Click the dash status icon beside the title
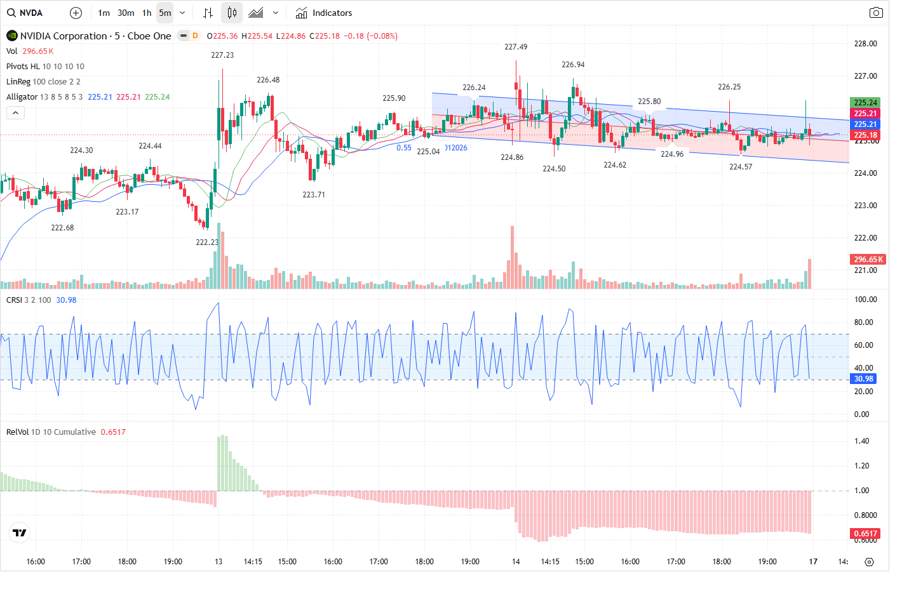 click(x=184, y=36)
